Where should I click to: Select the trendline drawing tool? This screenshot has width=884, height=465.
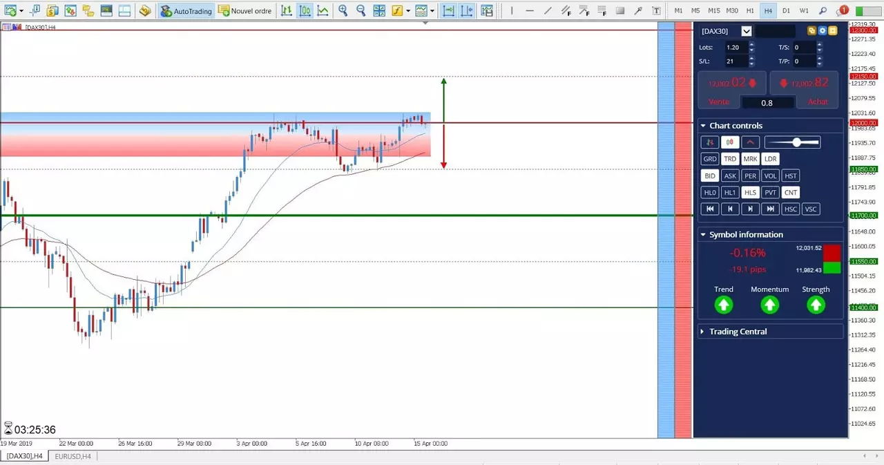tap(548, 11)
